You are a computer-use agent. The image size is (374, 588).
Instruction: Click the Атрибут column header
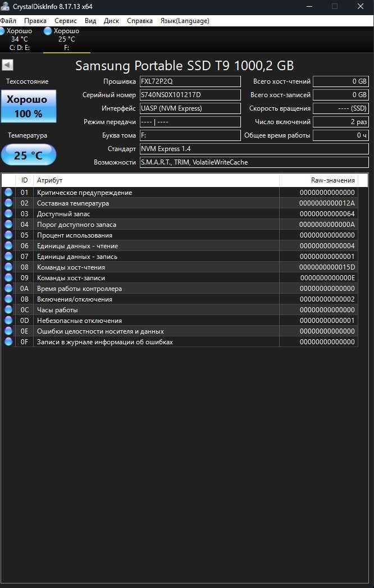(157, 180)
